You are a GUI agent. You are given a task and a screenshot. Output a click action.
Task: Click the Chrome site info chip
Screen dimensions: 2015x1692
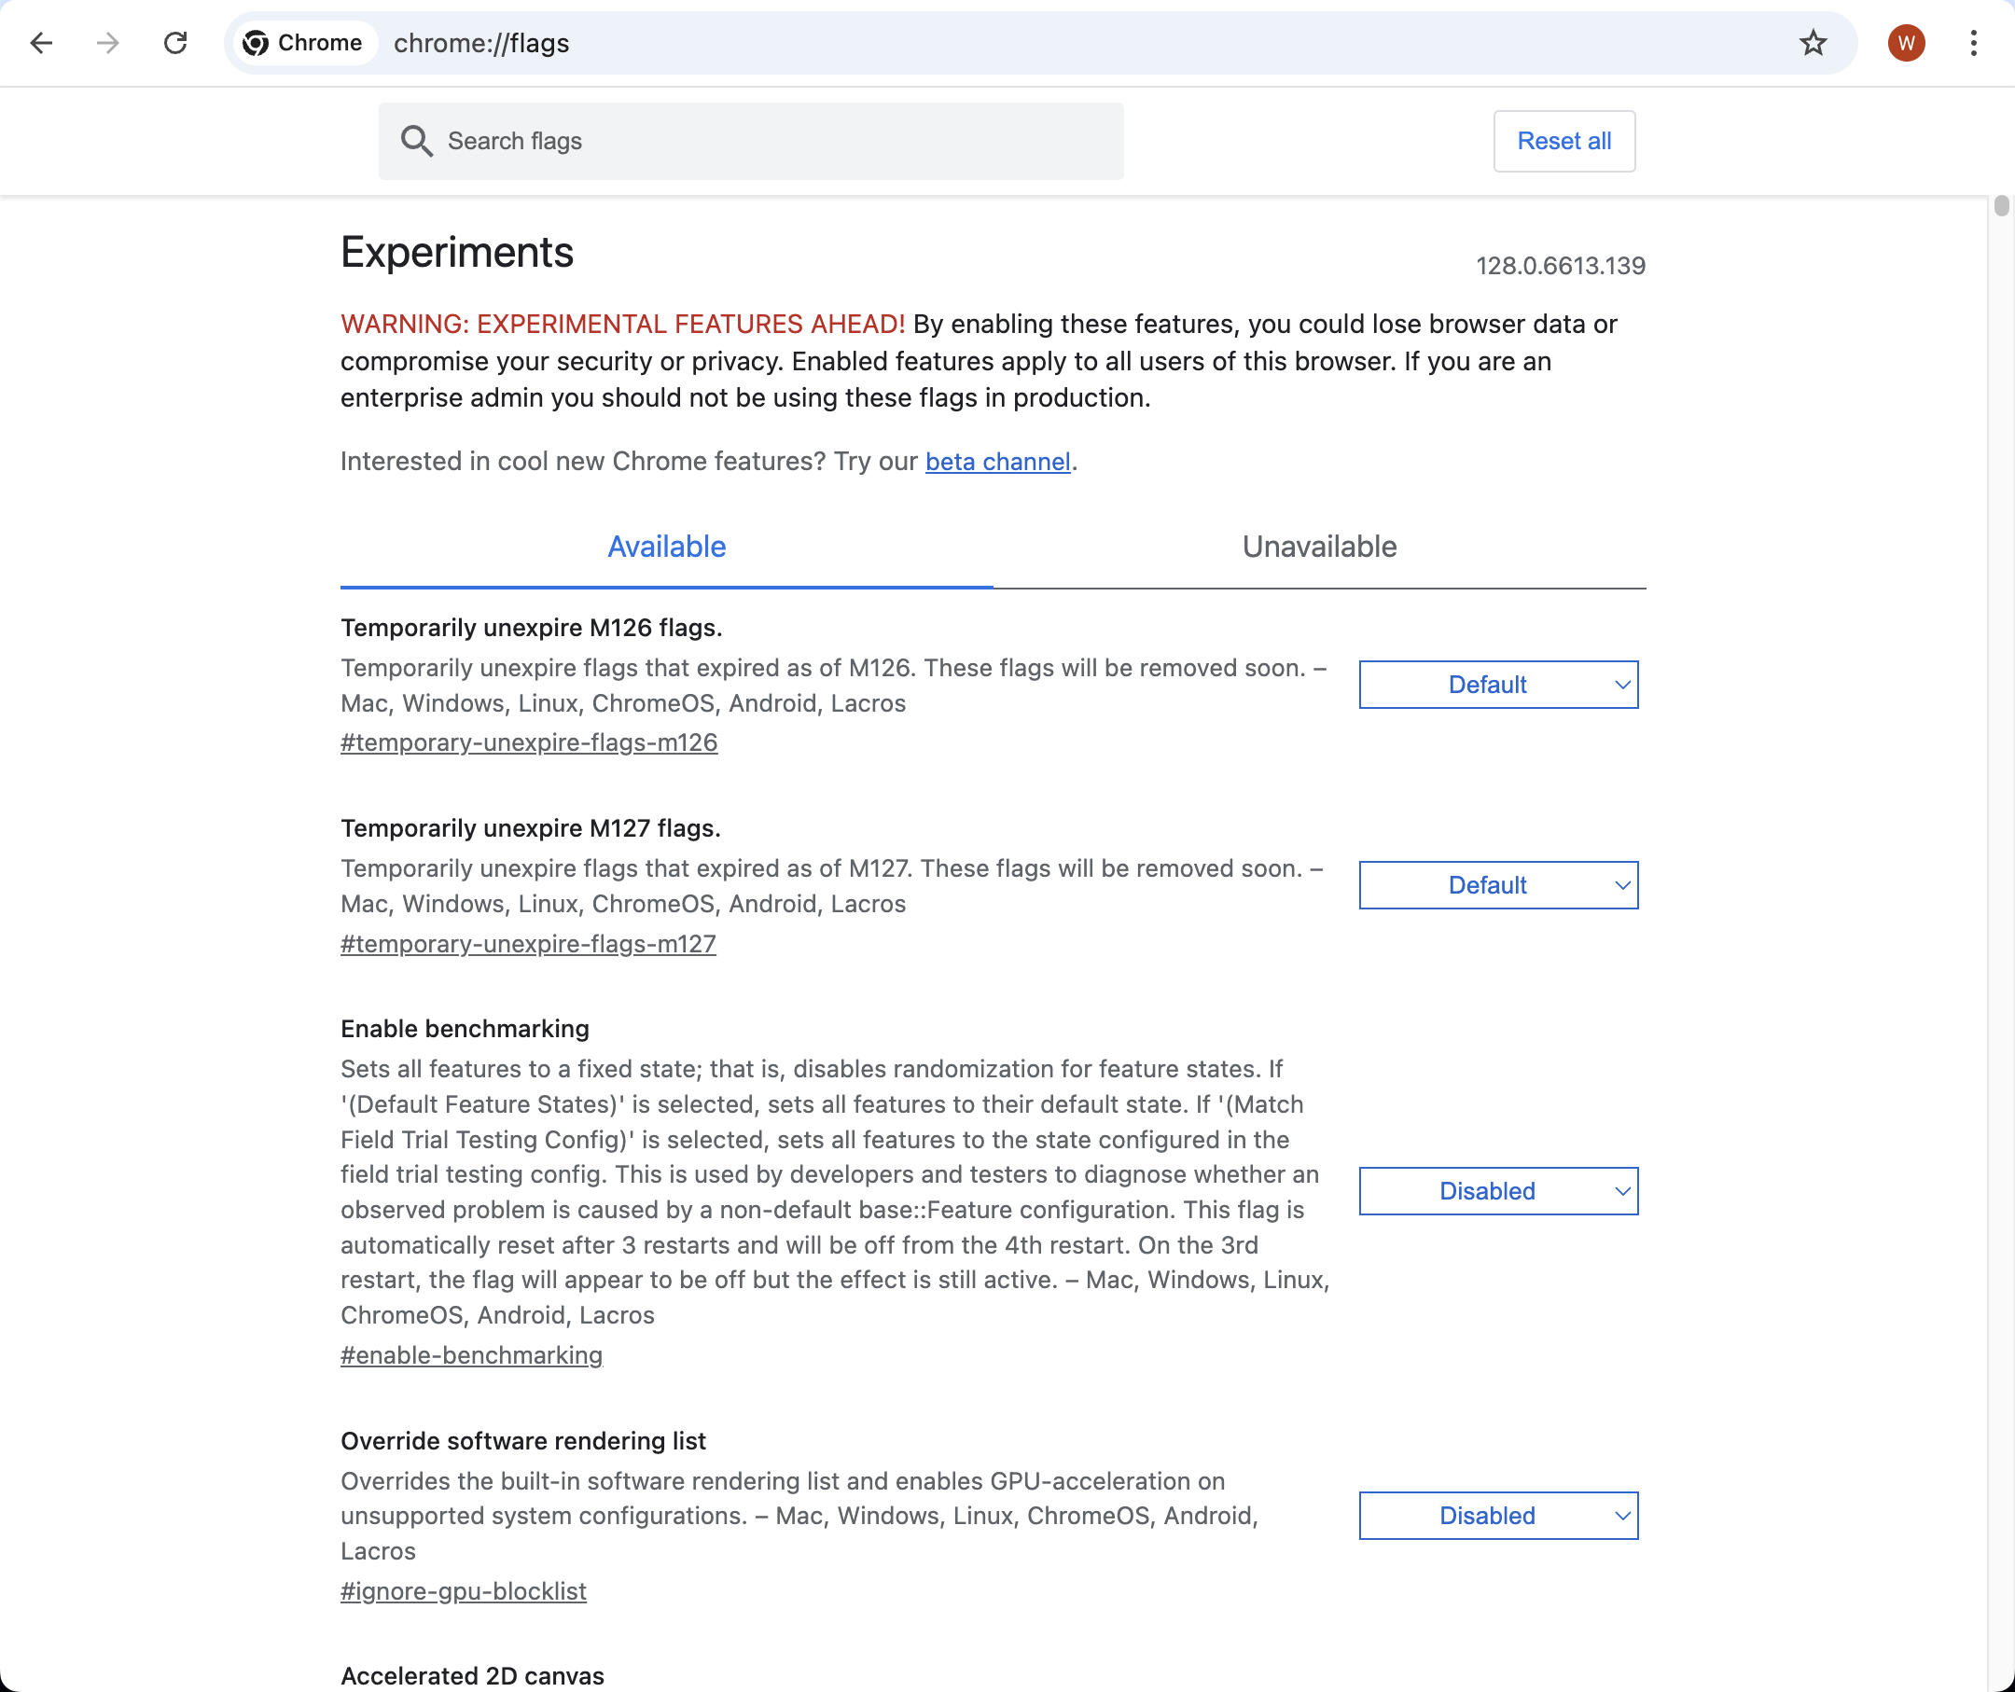coord(303,43)
